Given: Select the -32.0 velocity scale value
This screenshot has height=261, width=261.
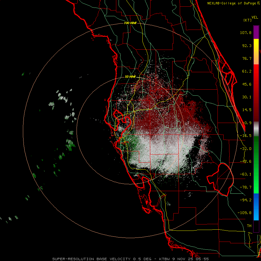Looking at the screenshot, I should pyautogui.click(x=246, y=149).
